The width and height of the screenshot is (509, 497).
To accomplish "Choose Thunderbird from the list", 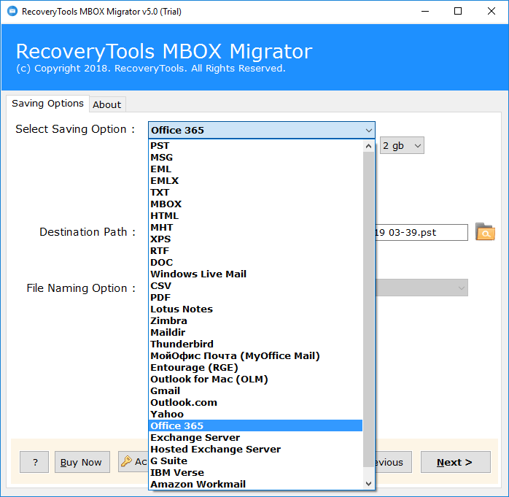I will [x=255, y=344].
